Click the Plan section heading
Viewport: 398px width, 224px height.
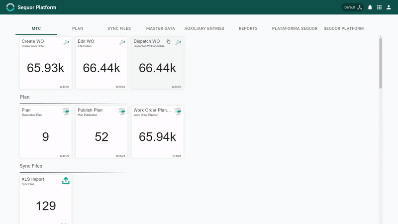(x=24, y=97)
